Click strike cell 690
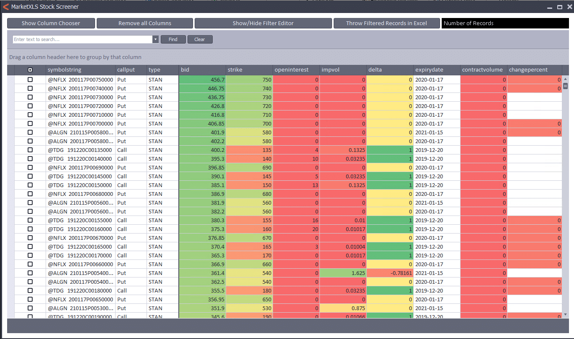 tap(249, 167)
